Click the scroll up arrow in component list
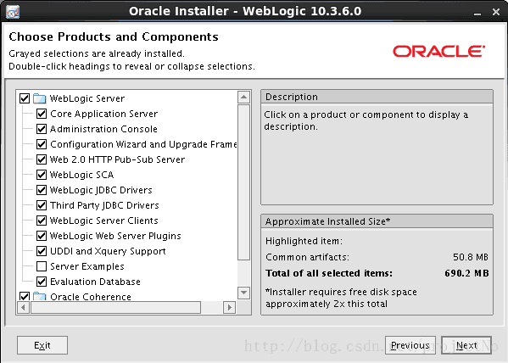Screen dimensions: 508x363 tap(243, 97)
